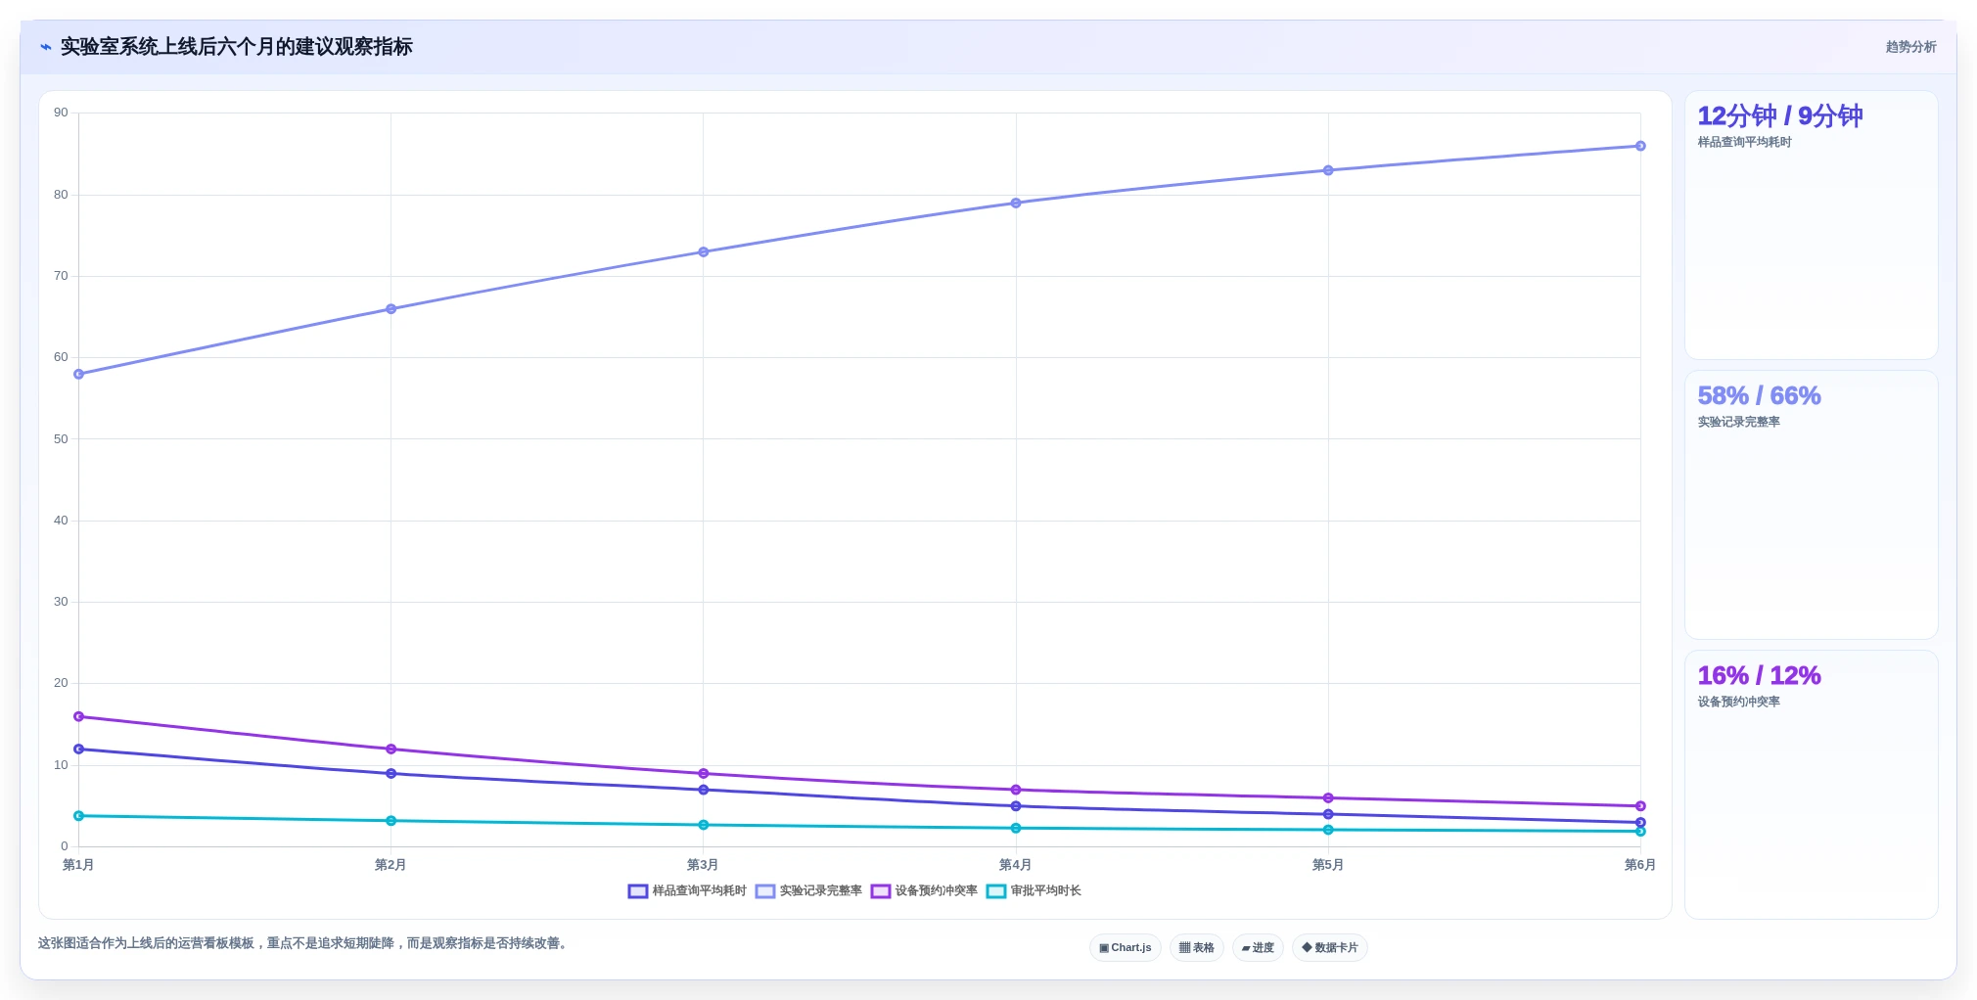Click the lightning icon beside the title
Image resolution: width=1977 pixels, height=1000 pixels.
(45, 47)
